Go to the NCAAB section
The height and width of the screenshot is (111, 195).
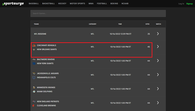(x=125, y=4)
